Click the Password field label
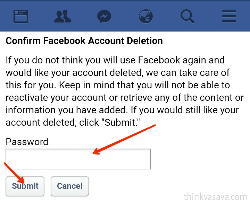This screenshot has height=203, width=250. (27, 142)
